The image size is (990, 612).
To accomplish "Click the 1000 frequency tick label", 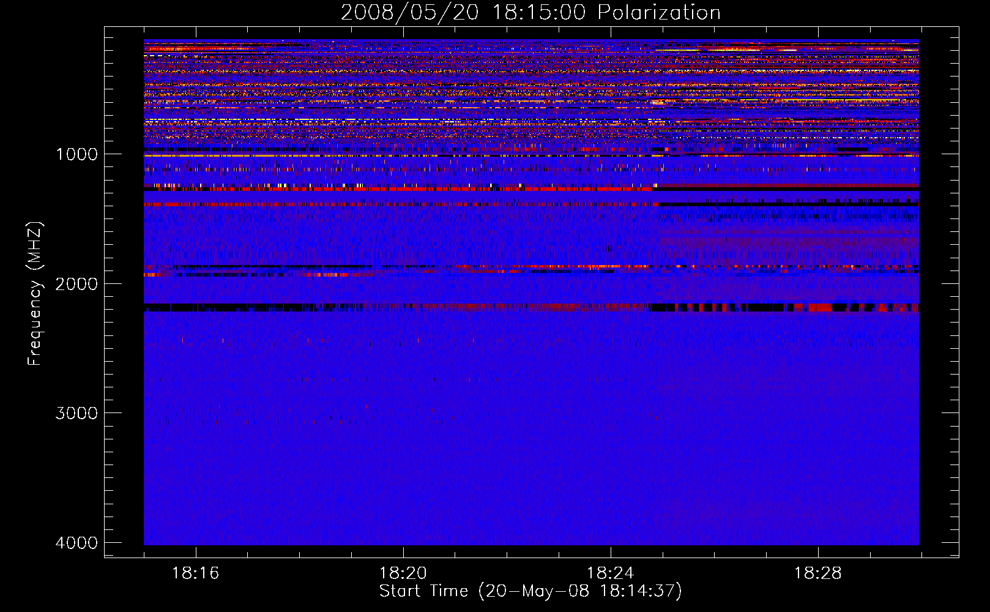I will click(76, 154).
